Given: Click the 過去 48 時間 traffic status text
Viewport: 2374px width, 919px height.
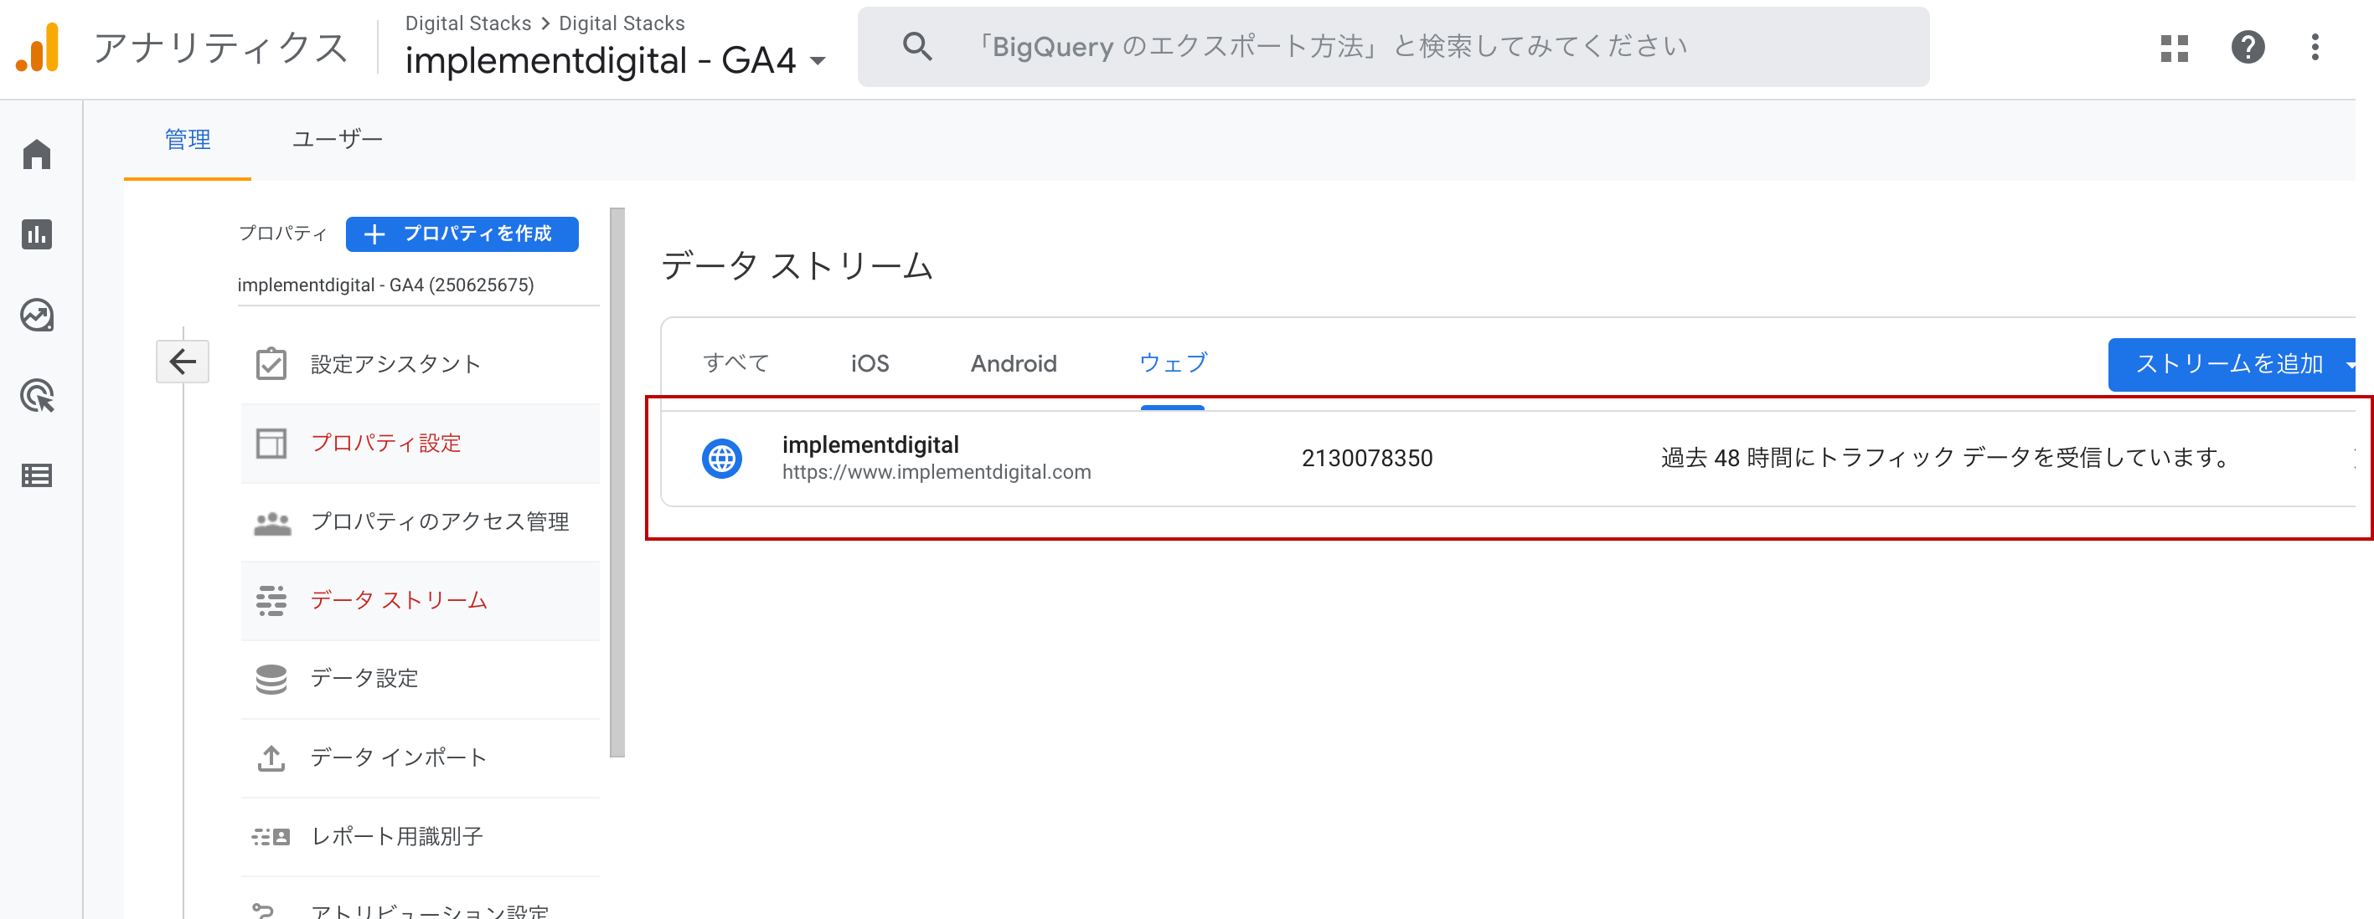Looking at the screenshot, I should point(1945,458).
